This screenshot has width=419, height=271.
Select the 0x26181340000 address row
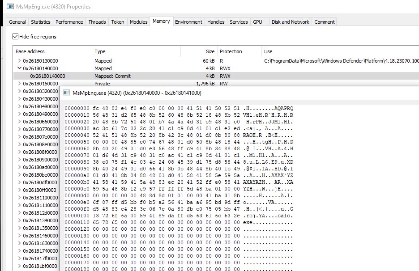40,220
